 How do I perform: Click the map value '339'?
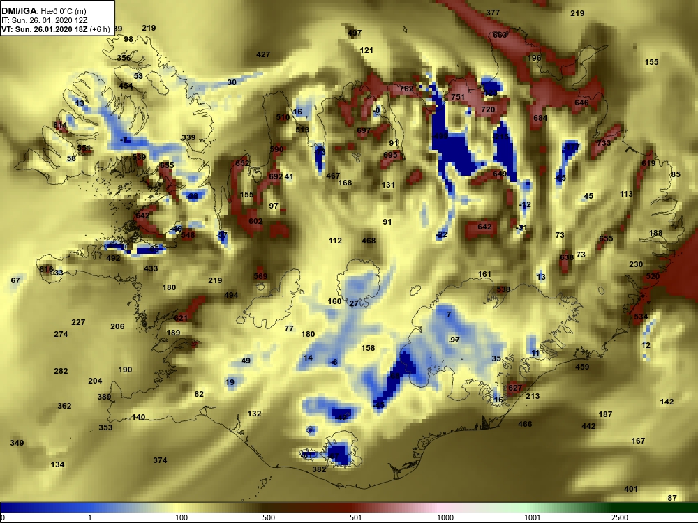188,137
